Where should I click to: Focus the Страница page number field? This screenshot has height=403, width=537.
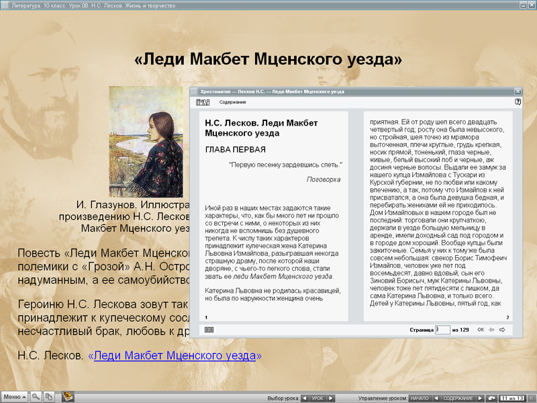[442, 330]
